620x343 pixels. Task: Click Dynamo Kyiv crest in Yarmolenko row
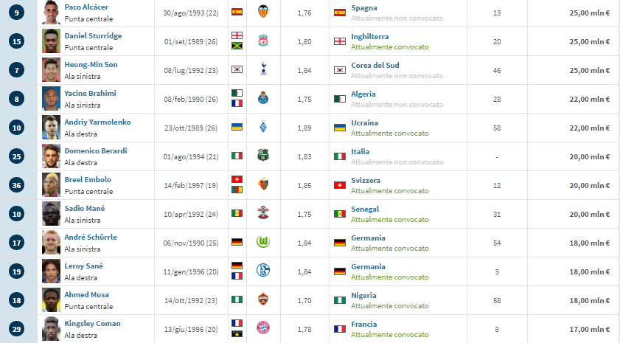[262, 128]
